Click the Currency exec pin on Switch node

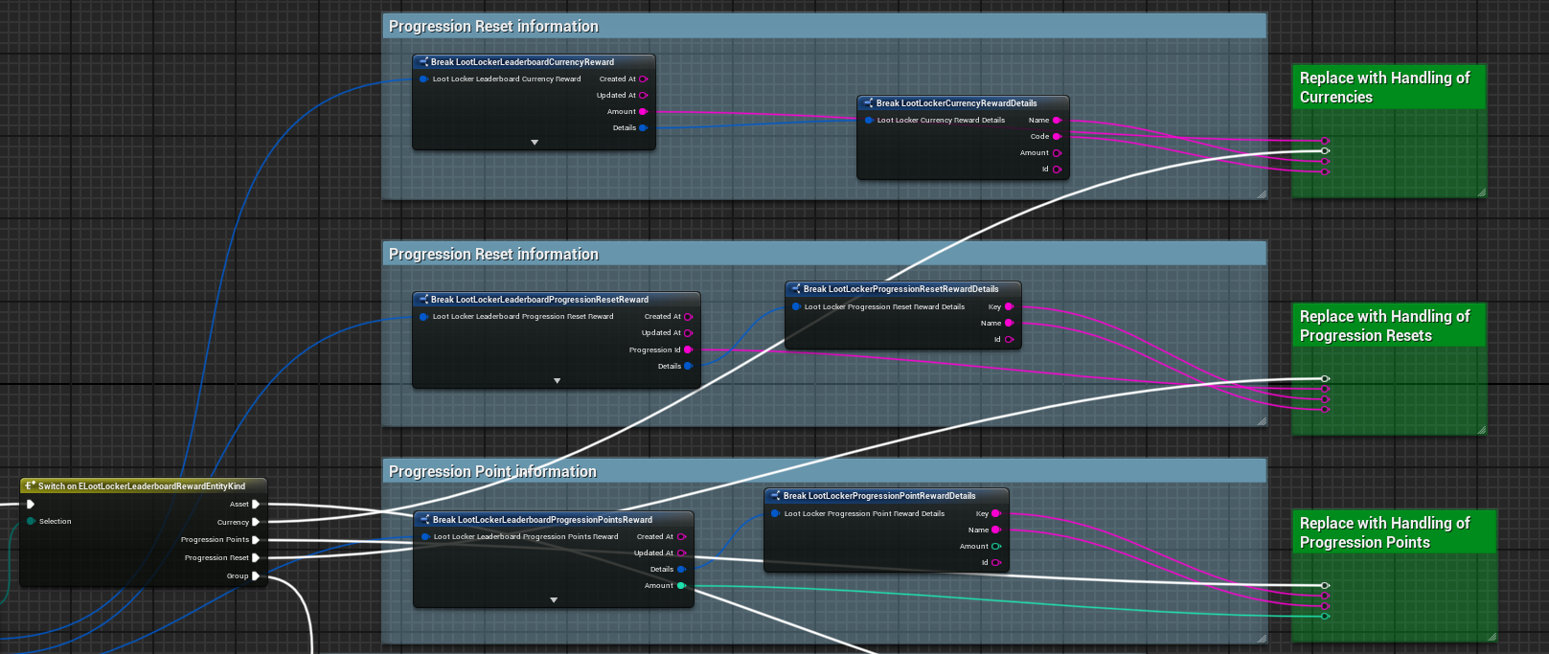(256, 522)
